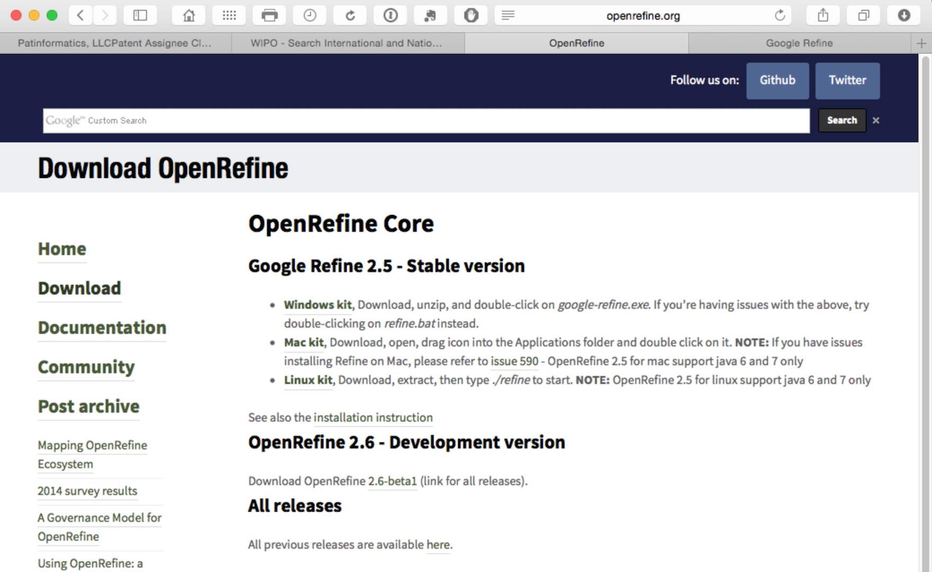Open the 1Password toolbar icon

coord(390,15)
